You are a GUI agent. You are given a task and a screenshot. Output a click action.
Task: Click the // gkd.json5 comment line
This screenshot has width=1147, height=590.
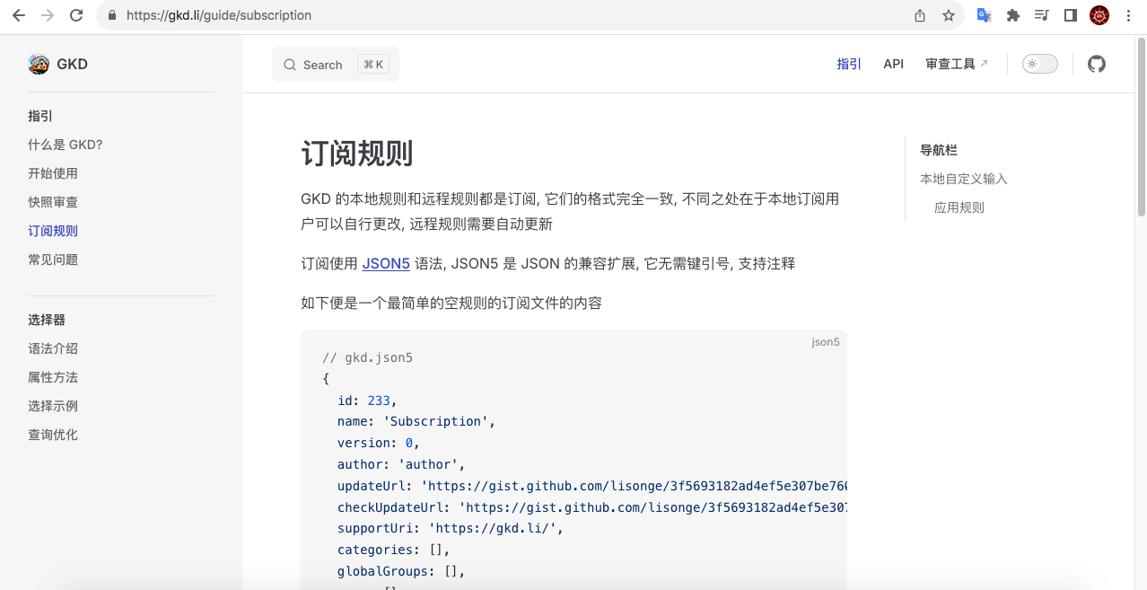coord(368,357)
